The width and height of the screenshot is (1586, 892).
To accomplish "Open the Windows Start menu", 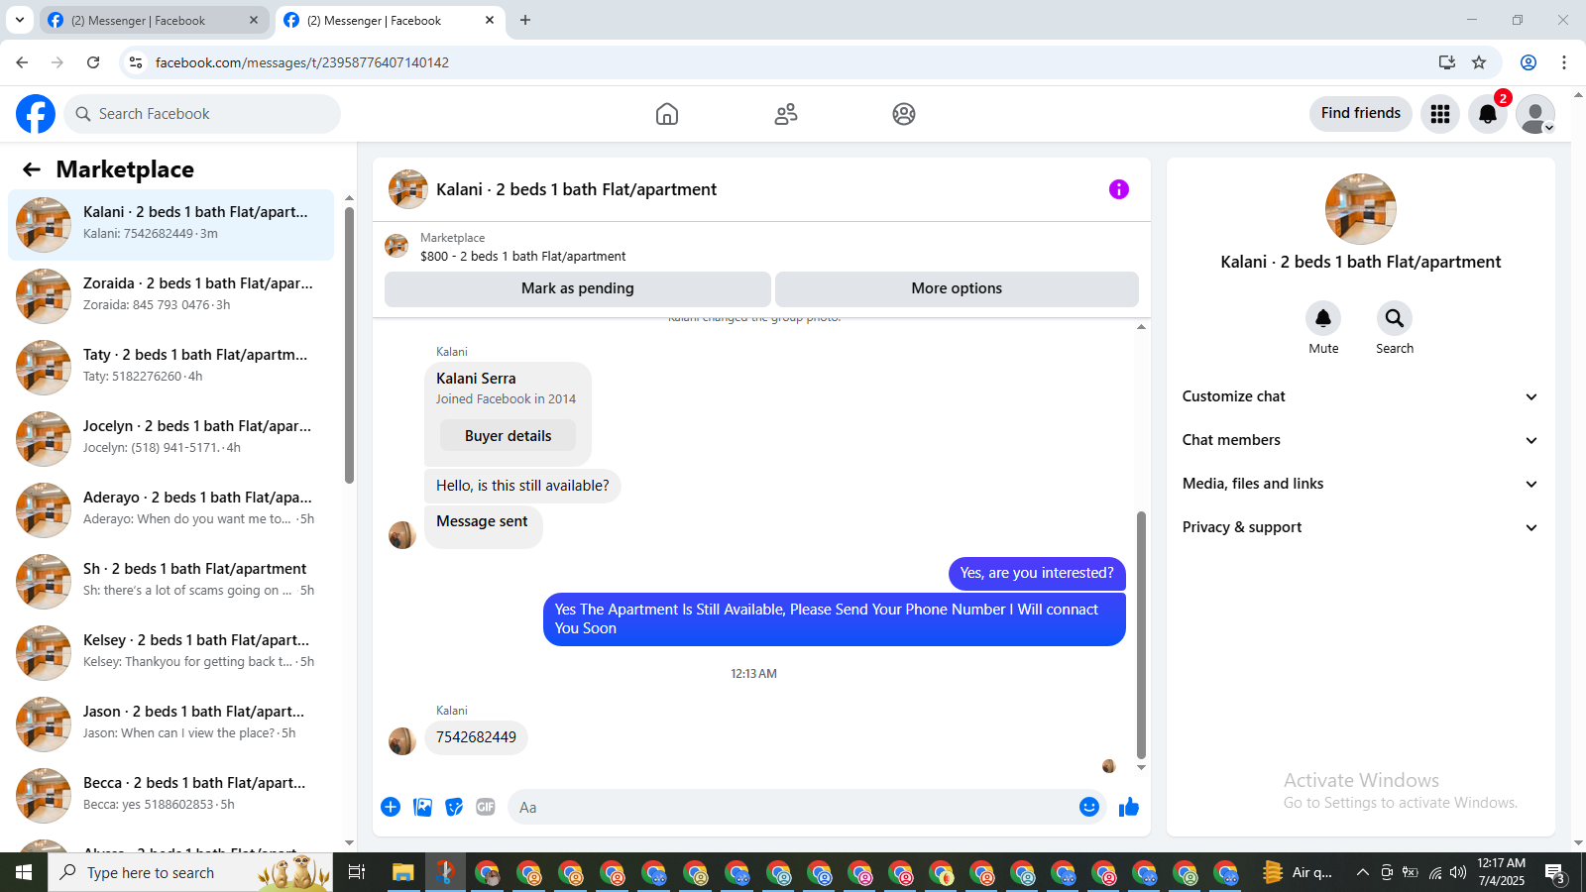I will tap(24, 872).
